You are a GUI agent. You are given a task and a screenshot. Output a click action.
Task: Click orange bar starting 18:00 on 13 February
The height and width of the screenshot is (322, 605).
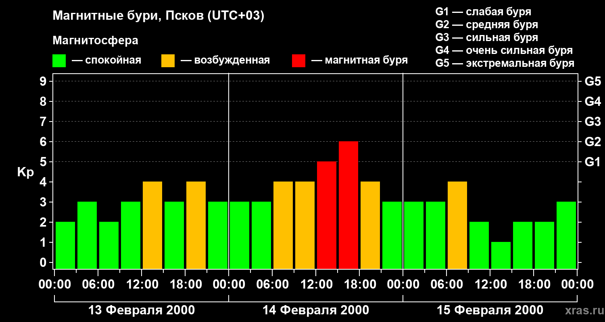(x=196, y=225)
